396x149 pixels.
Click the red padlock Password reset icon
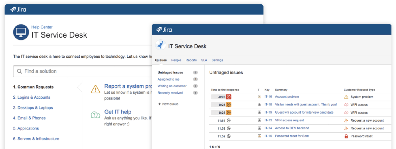tap(346, 136)
